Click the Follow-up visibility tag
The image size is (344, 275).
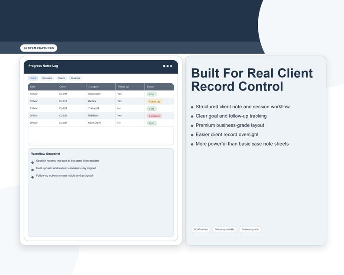224,230
